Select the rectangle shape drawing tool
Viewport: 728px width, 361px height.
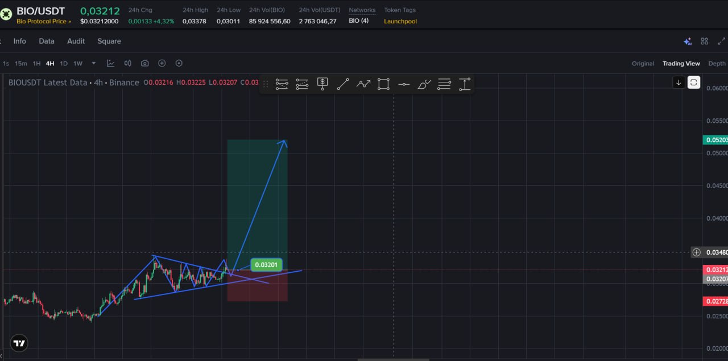coord(383,84)
